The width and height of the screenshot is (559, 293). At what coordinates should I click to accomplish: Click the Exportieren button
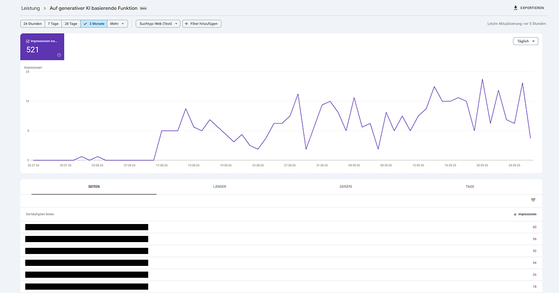529,8
